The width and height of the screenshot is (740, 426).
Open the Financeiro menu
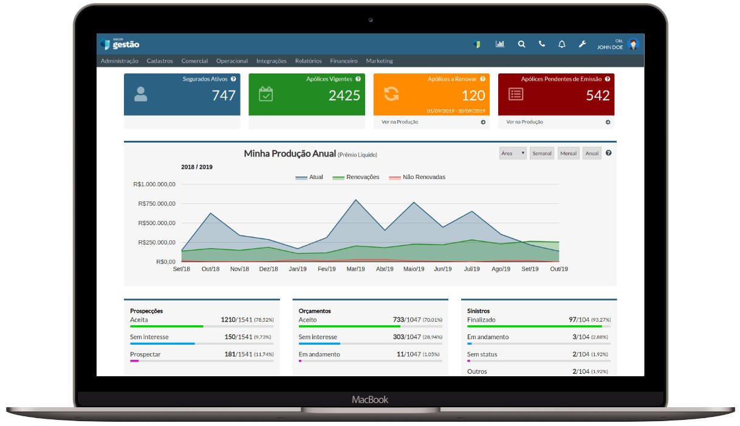coord(344,61)
